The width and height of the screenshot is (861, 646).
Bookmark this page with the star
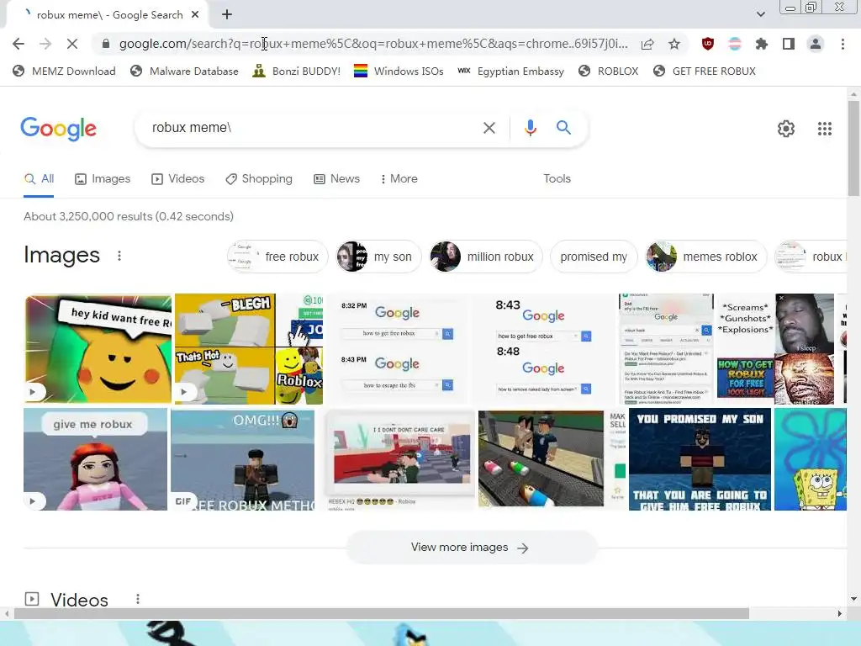[x=674, y=44]
